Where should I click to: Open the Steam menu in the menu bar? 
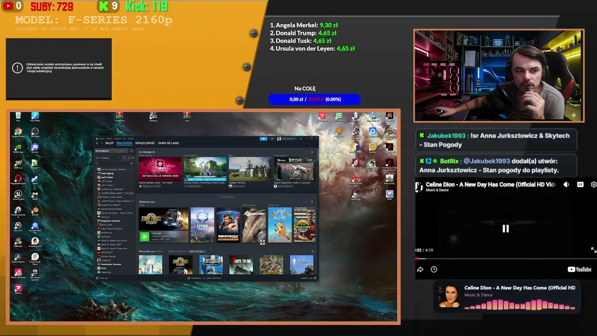click(x=101, y=139)
